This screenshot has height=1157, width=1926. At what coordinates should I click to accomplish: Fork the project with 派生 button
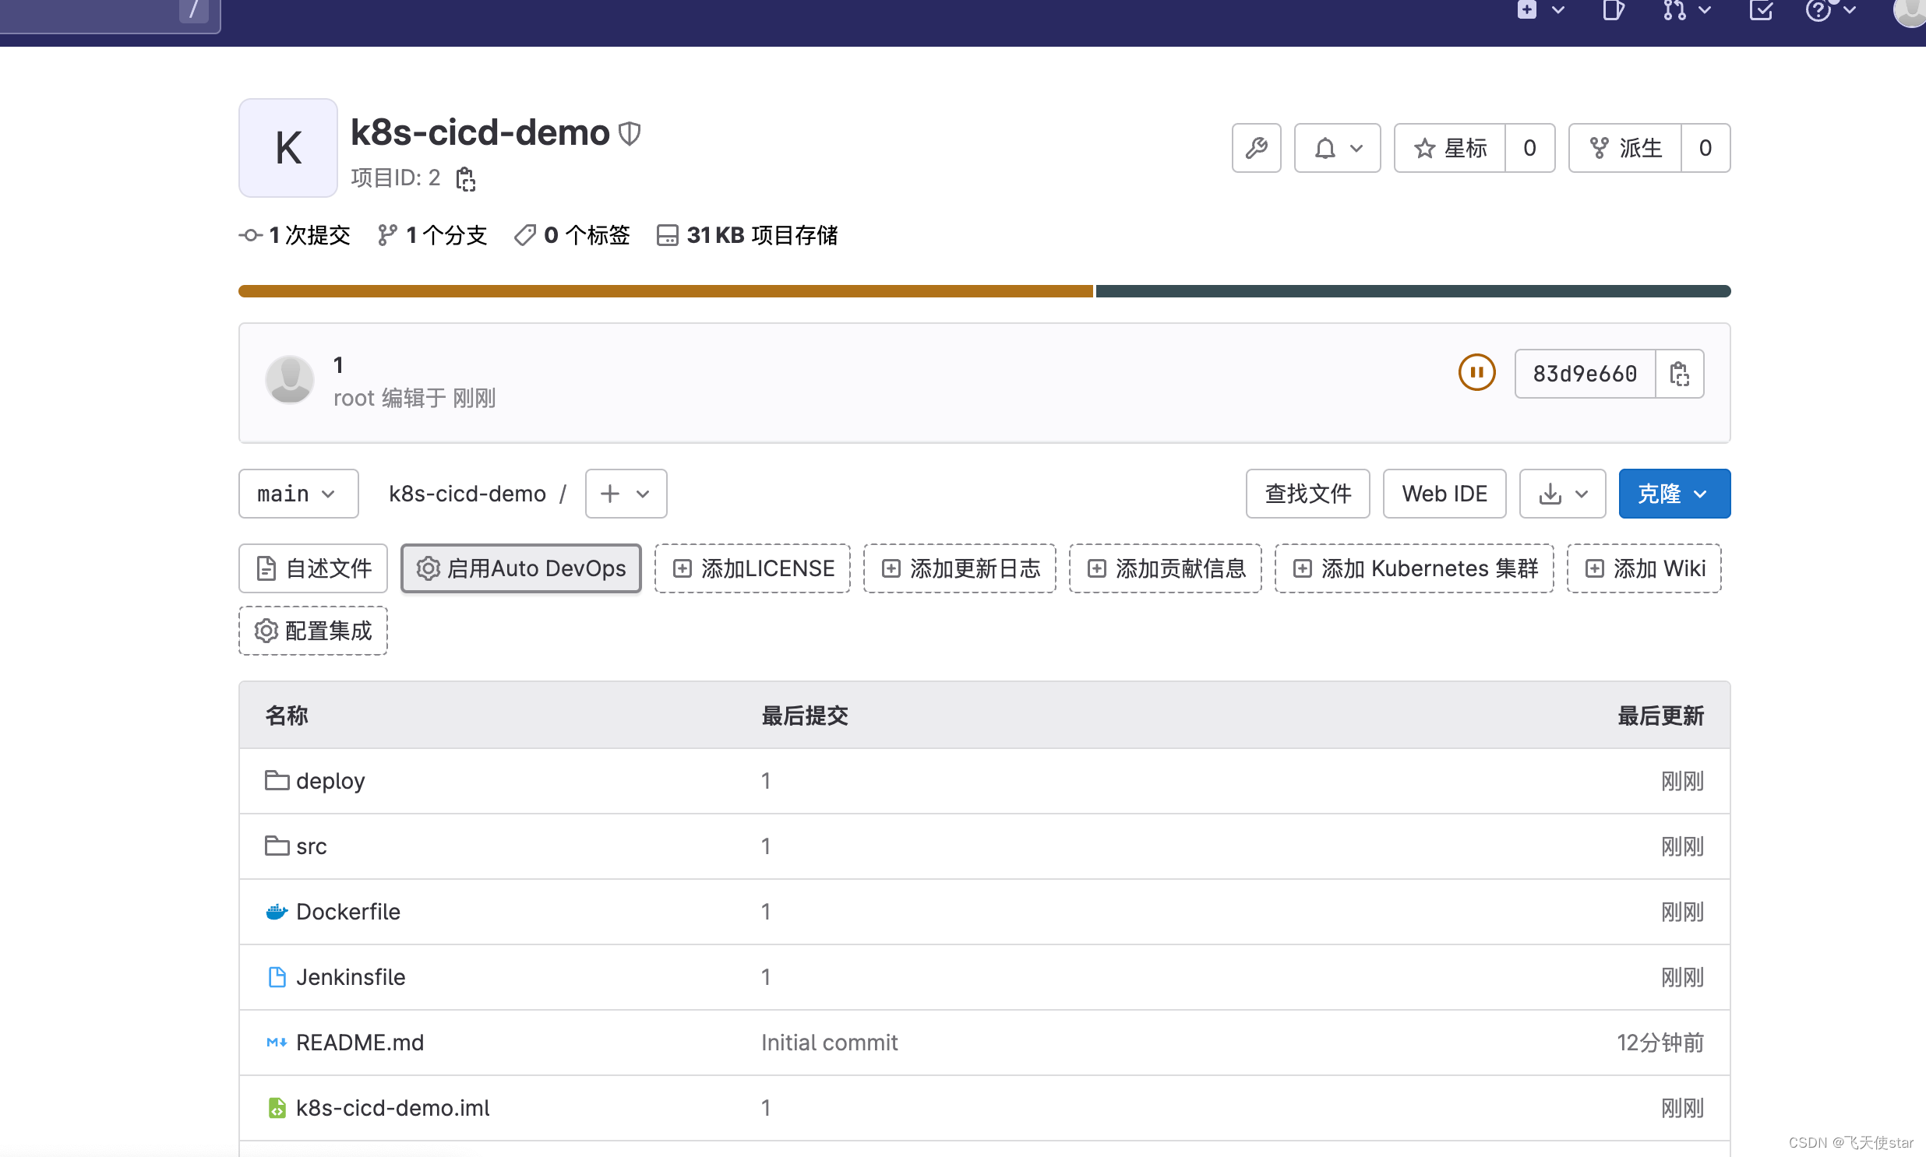[x=1625, y=148]
